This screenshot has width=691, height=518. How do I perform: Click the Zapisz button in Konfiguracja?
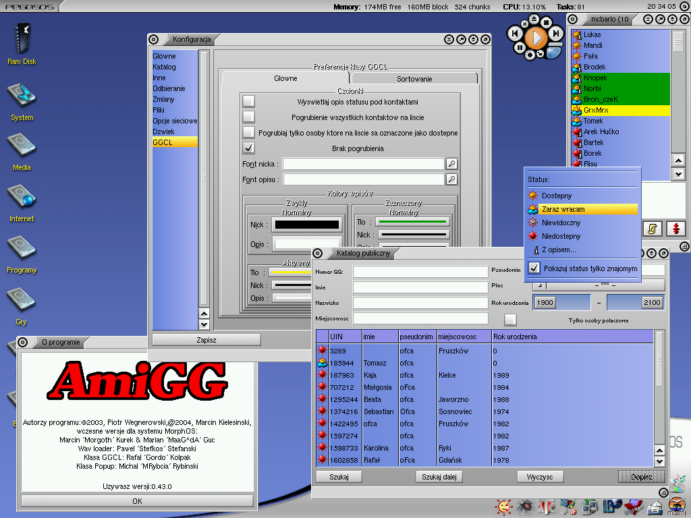point(206,340)
